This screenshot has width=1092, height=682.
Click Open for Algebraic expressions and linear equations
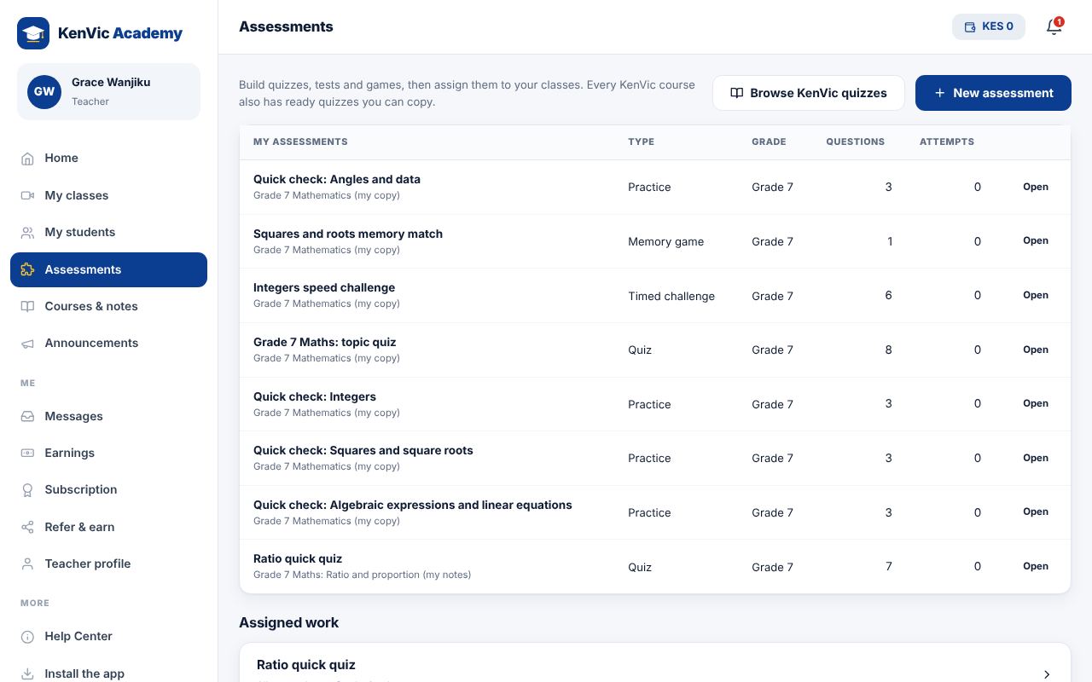click(1036, 511)
